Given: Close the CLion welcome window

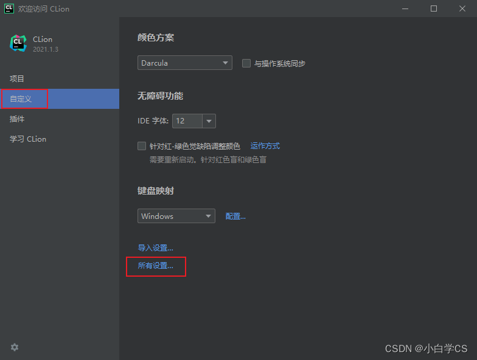Looking at the screenshot, I should [x=462, y=9].
